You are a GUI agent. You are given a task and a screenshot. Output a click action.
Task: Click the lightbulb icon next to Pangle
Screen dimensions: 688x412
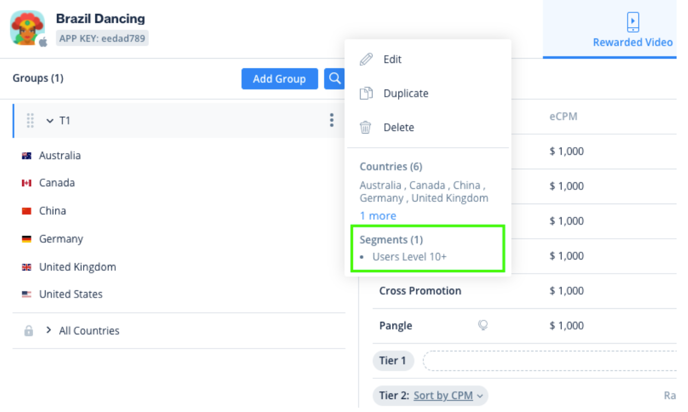point(482,325)
